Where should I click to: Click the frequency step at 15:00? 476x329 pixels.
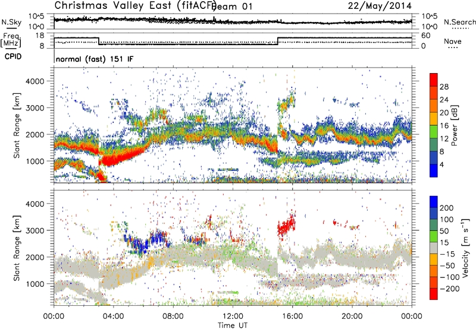277,41
